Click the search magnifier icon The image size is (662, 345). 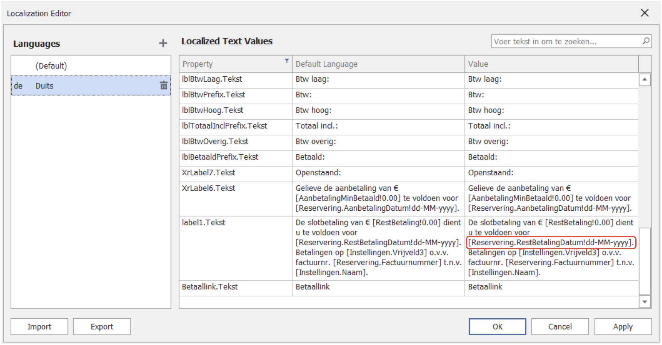[646, 41]
